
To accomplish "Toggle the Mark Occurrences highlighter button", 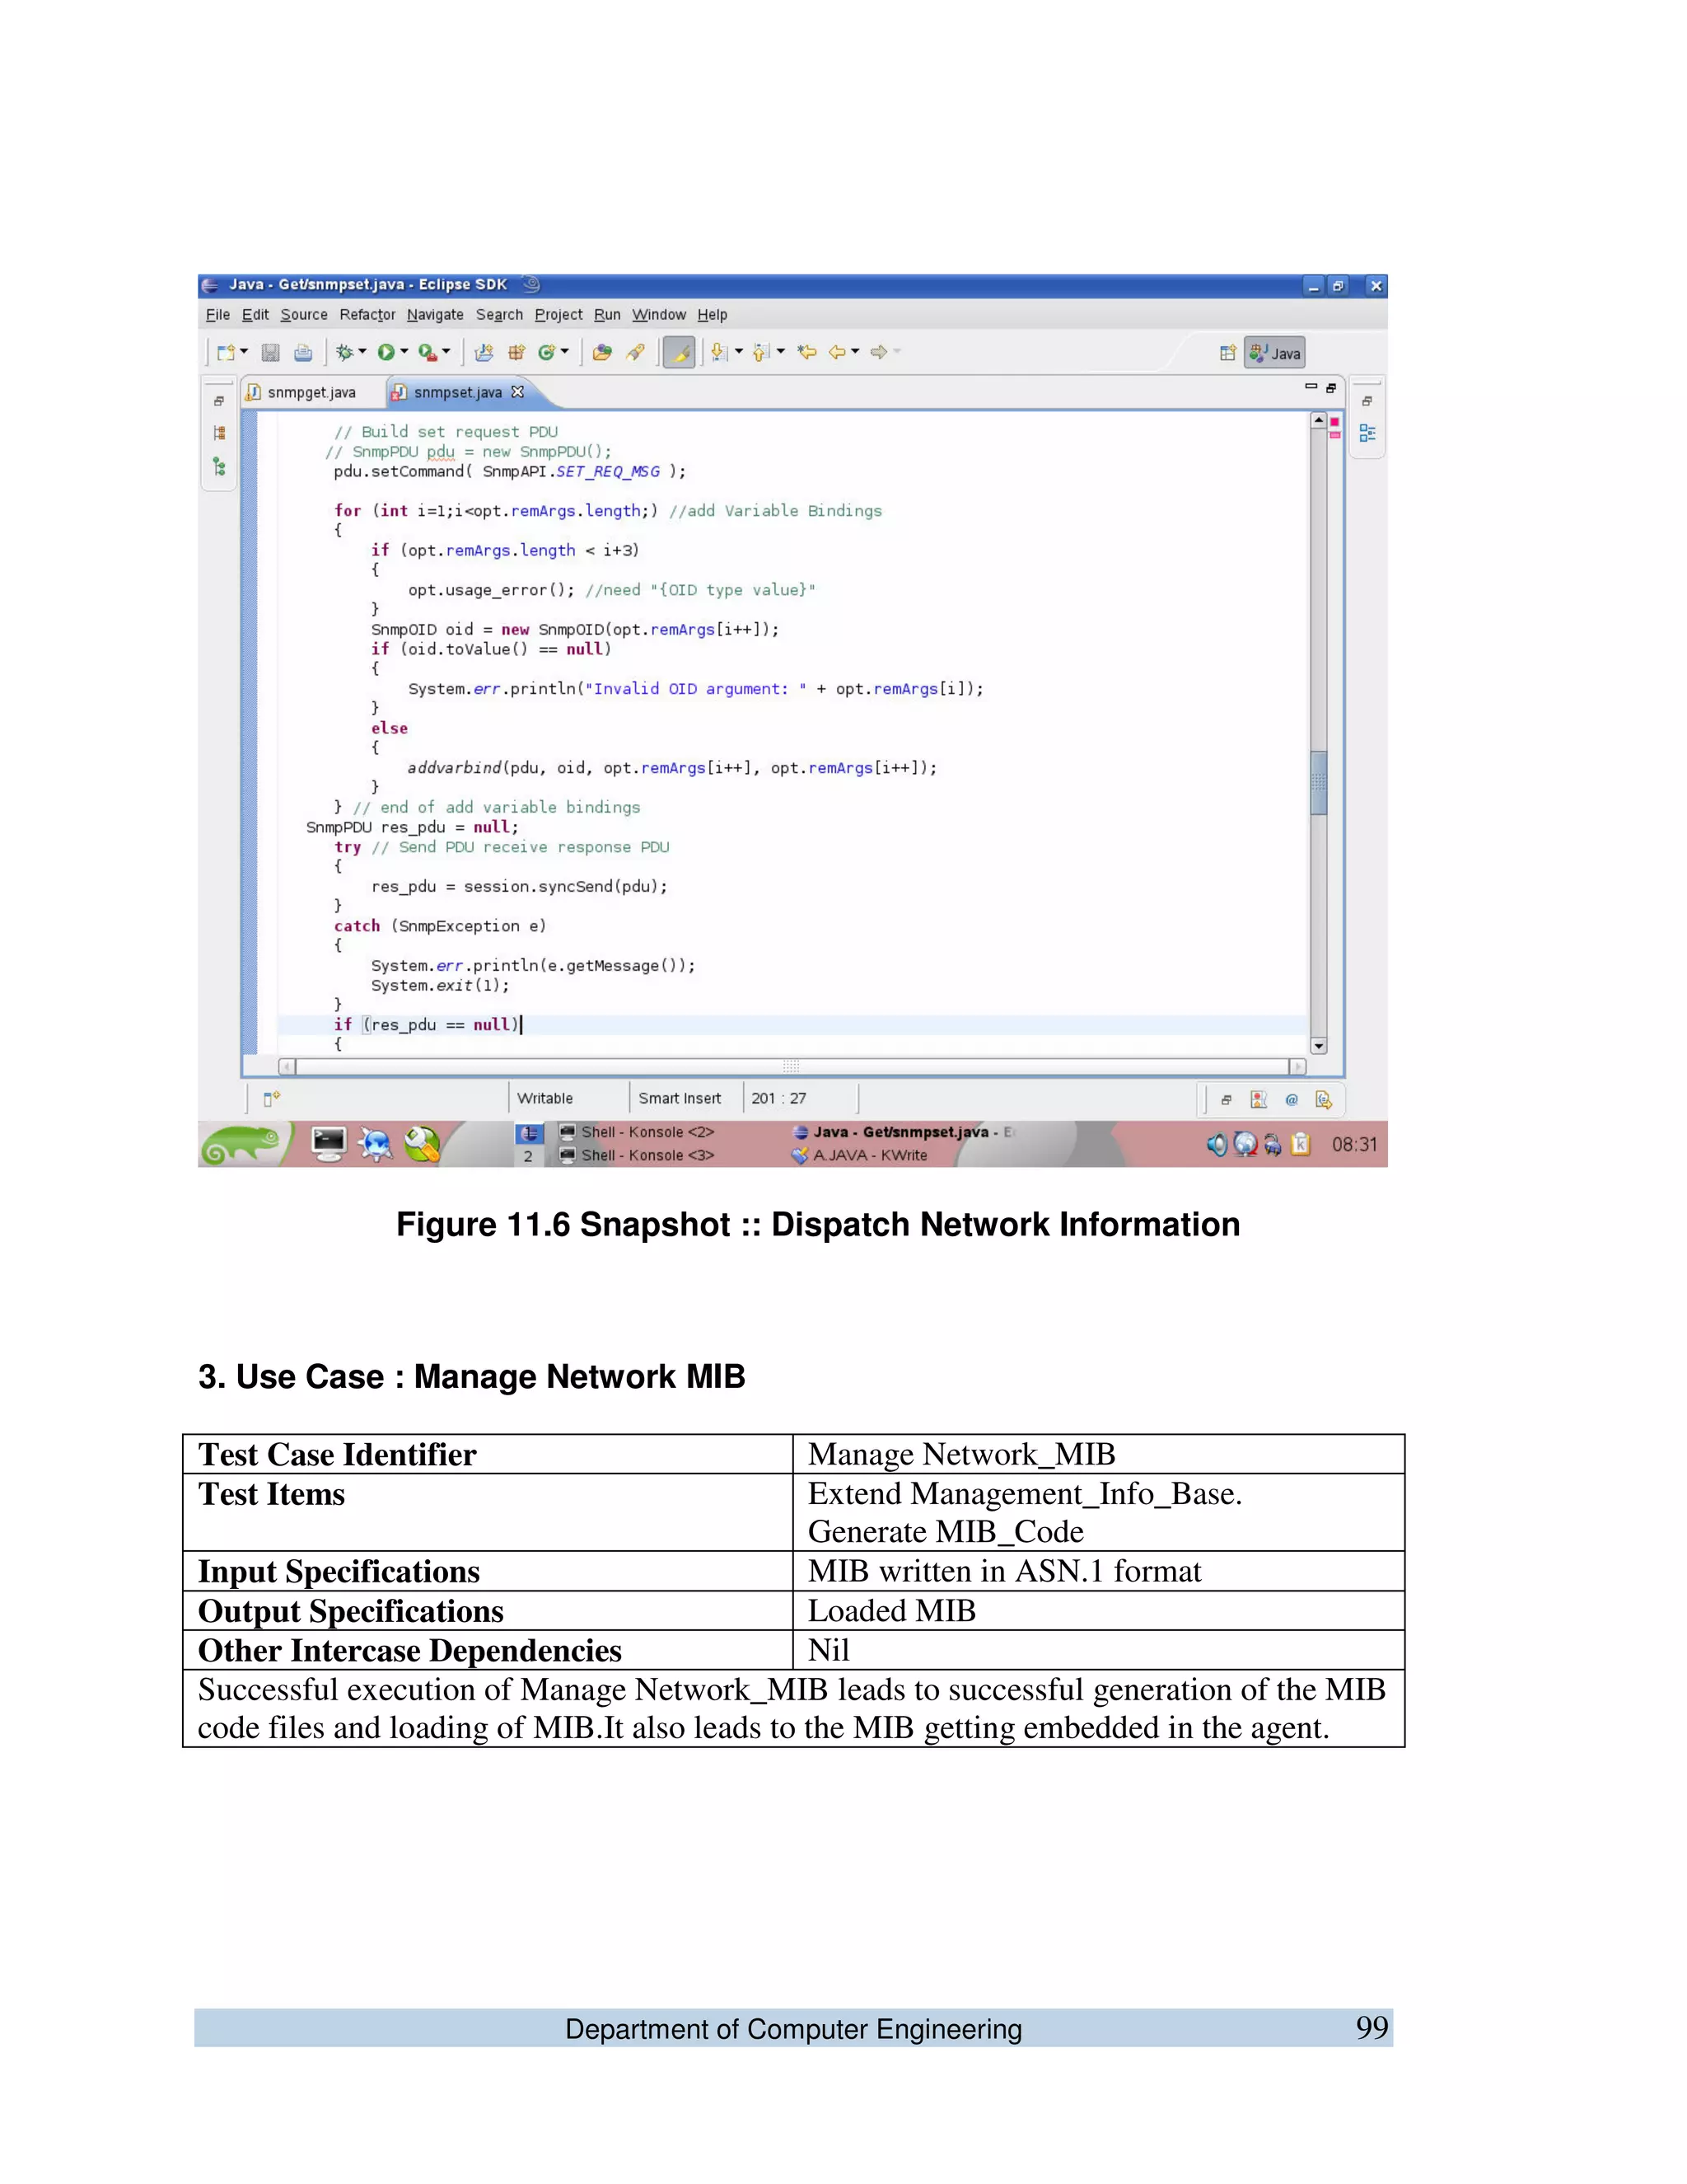I will [679, 352].
